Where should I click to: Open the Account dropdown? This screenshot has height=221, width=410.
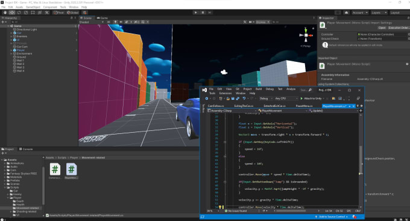(360, 13)
